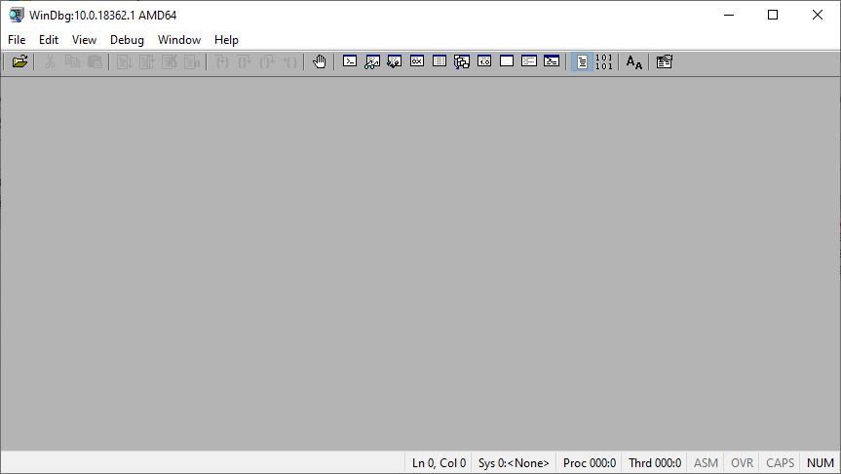Open the Call Stack window icon

[462, 61]
